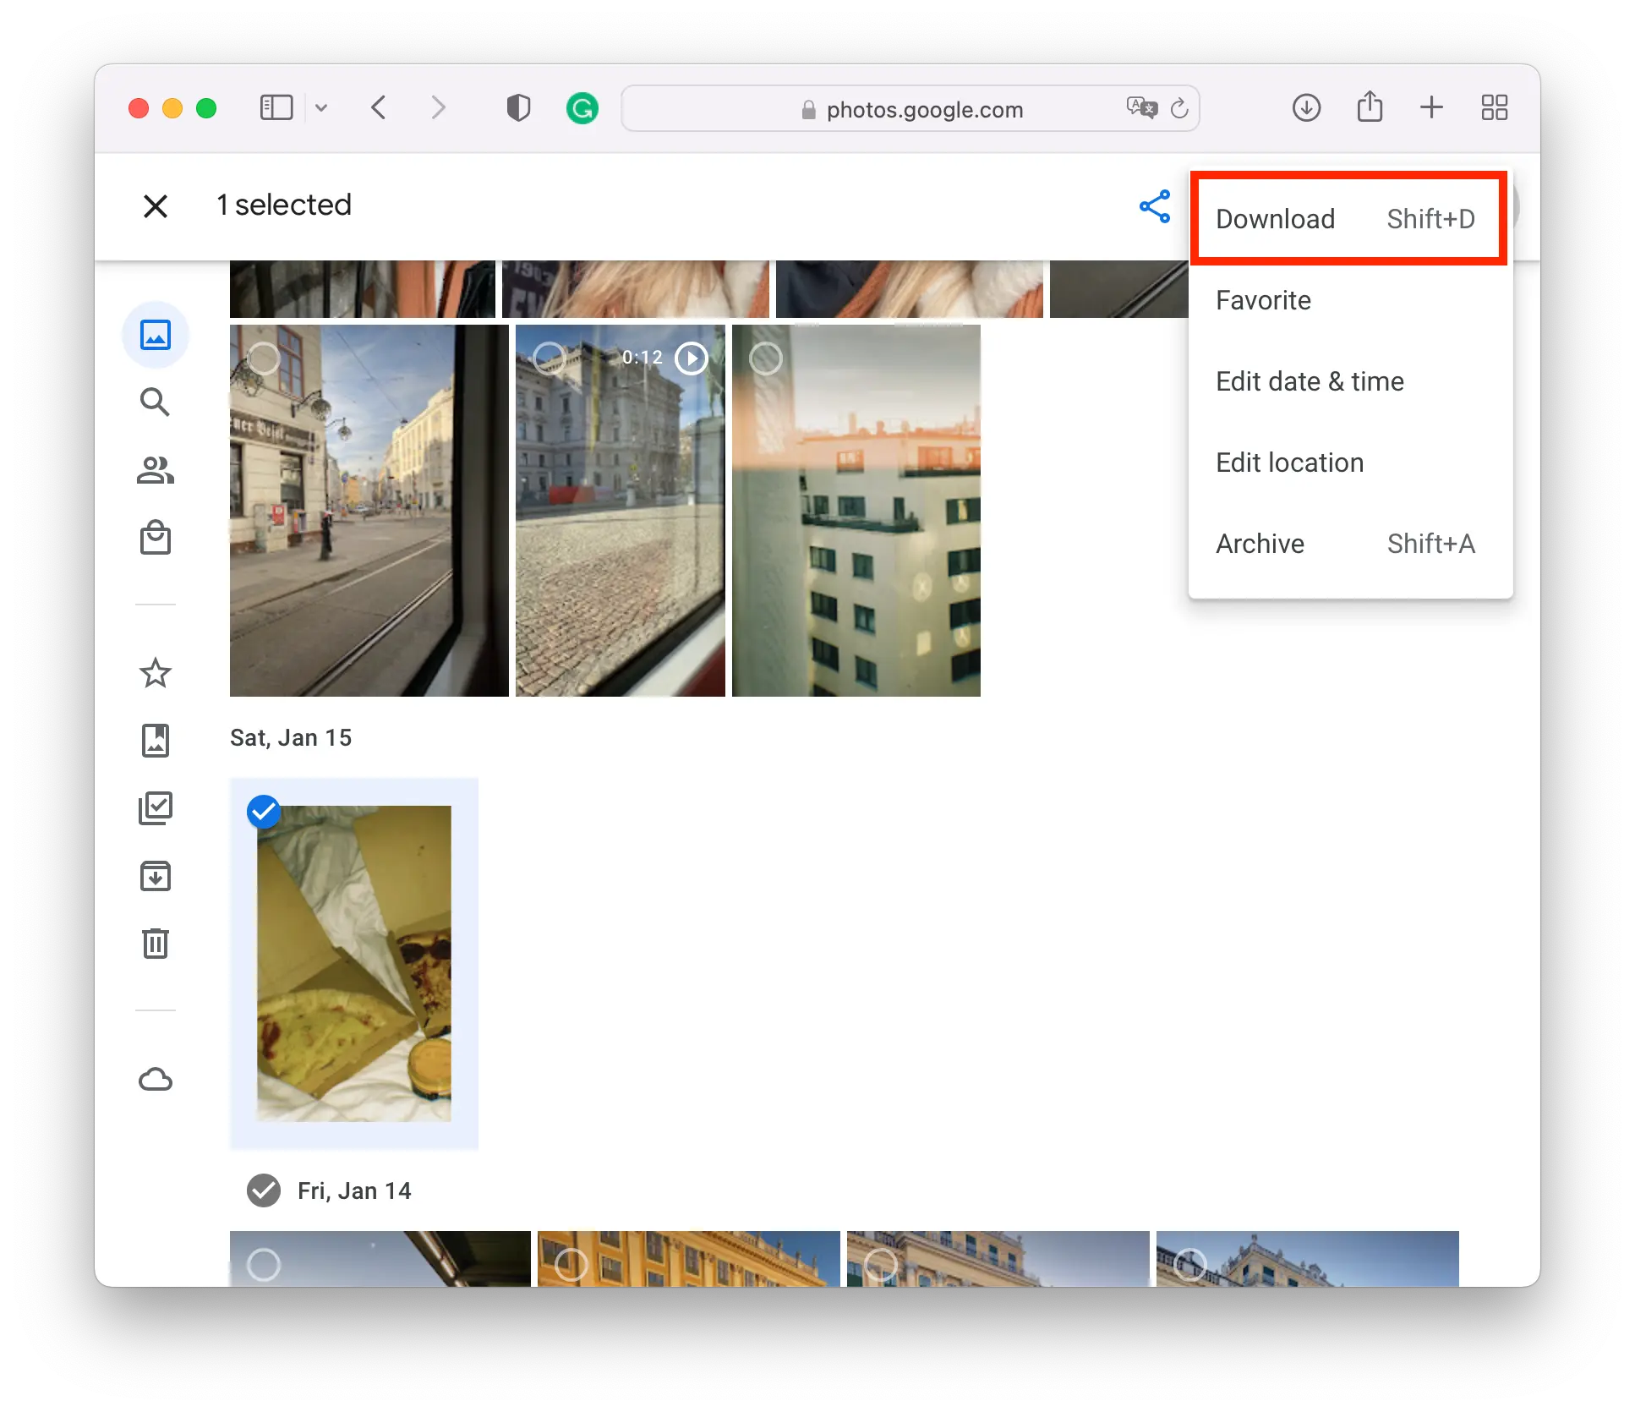The height and width of the screenshot is (1412, 1635).
Task: Open the Print store bag icon
Action: click(156, 538)
